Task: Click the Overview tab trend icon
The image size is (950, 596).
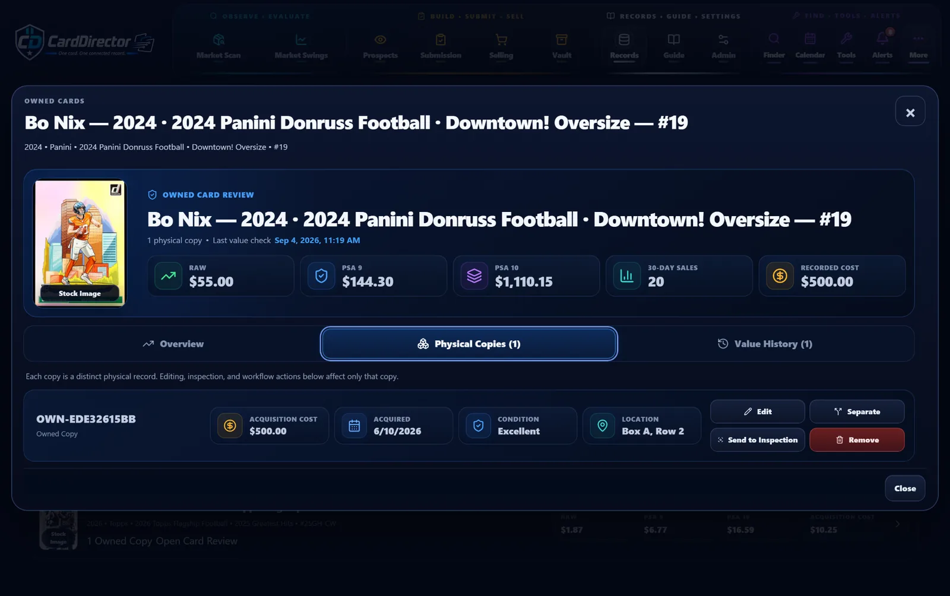Action: 148,344
